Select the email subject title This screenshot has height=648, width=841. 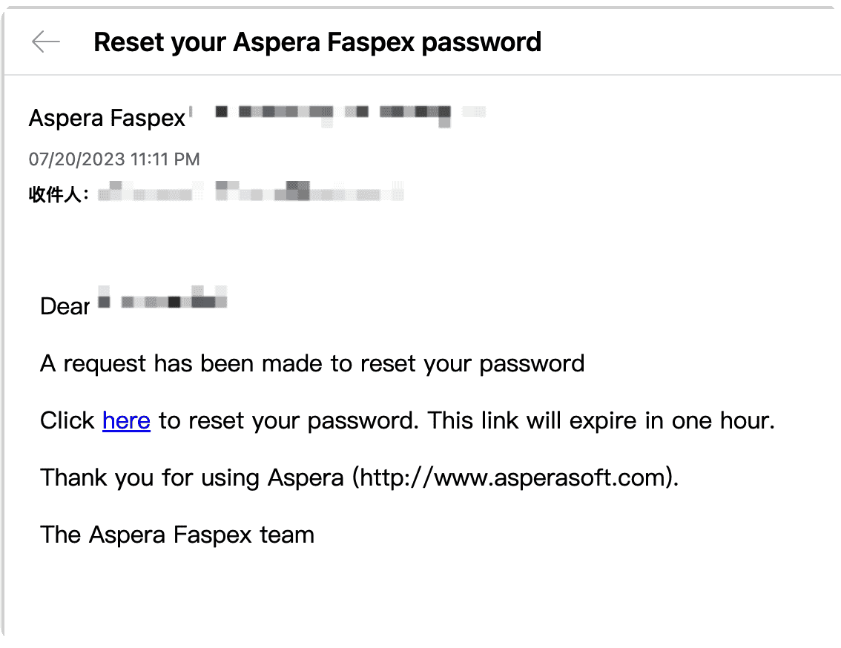[x=317, y=42]
